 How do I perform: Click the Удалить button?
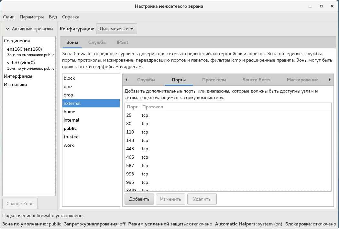point(202,199)
